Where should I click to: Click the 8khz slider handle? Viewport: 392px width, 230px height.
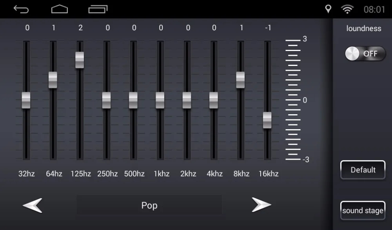[x=241, y=80]
